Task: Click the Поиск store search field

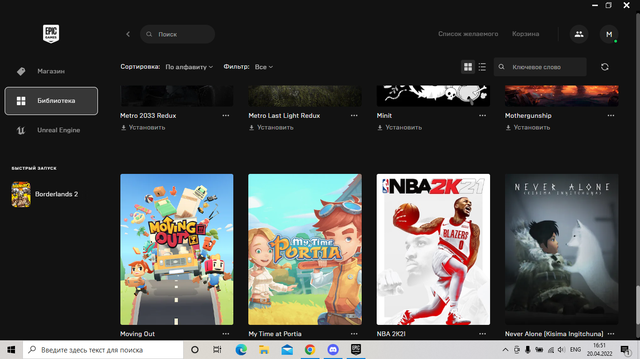Action: (x=178, y=34)
